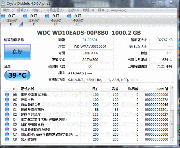This screenshot has width=180, height=148.
Task: Select drive D: status icon at 39 °C
Action: (x=3, y=16)
